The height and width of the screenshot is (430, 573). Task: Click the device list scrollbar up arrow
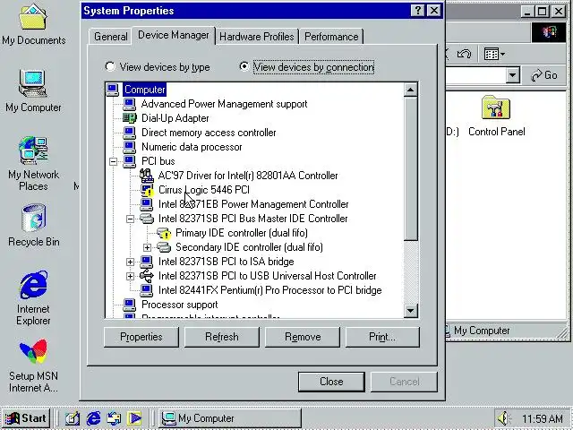tap(410, 90)
